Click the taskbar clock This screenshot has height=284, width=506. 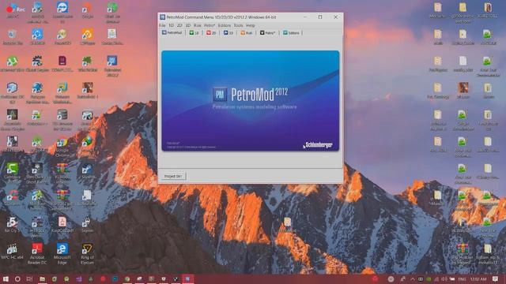pyautogui.click(x=478, y=278)
